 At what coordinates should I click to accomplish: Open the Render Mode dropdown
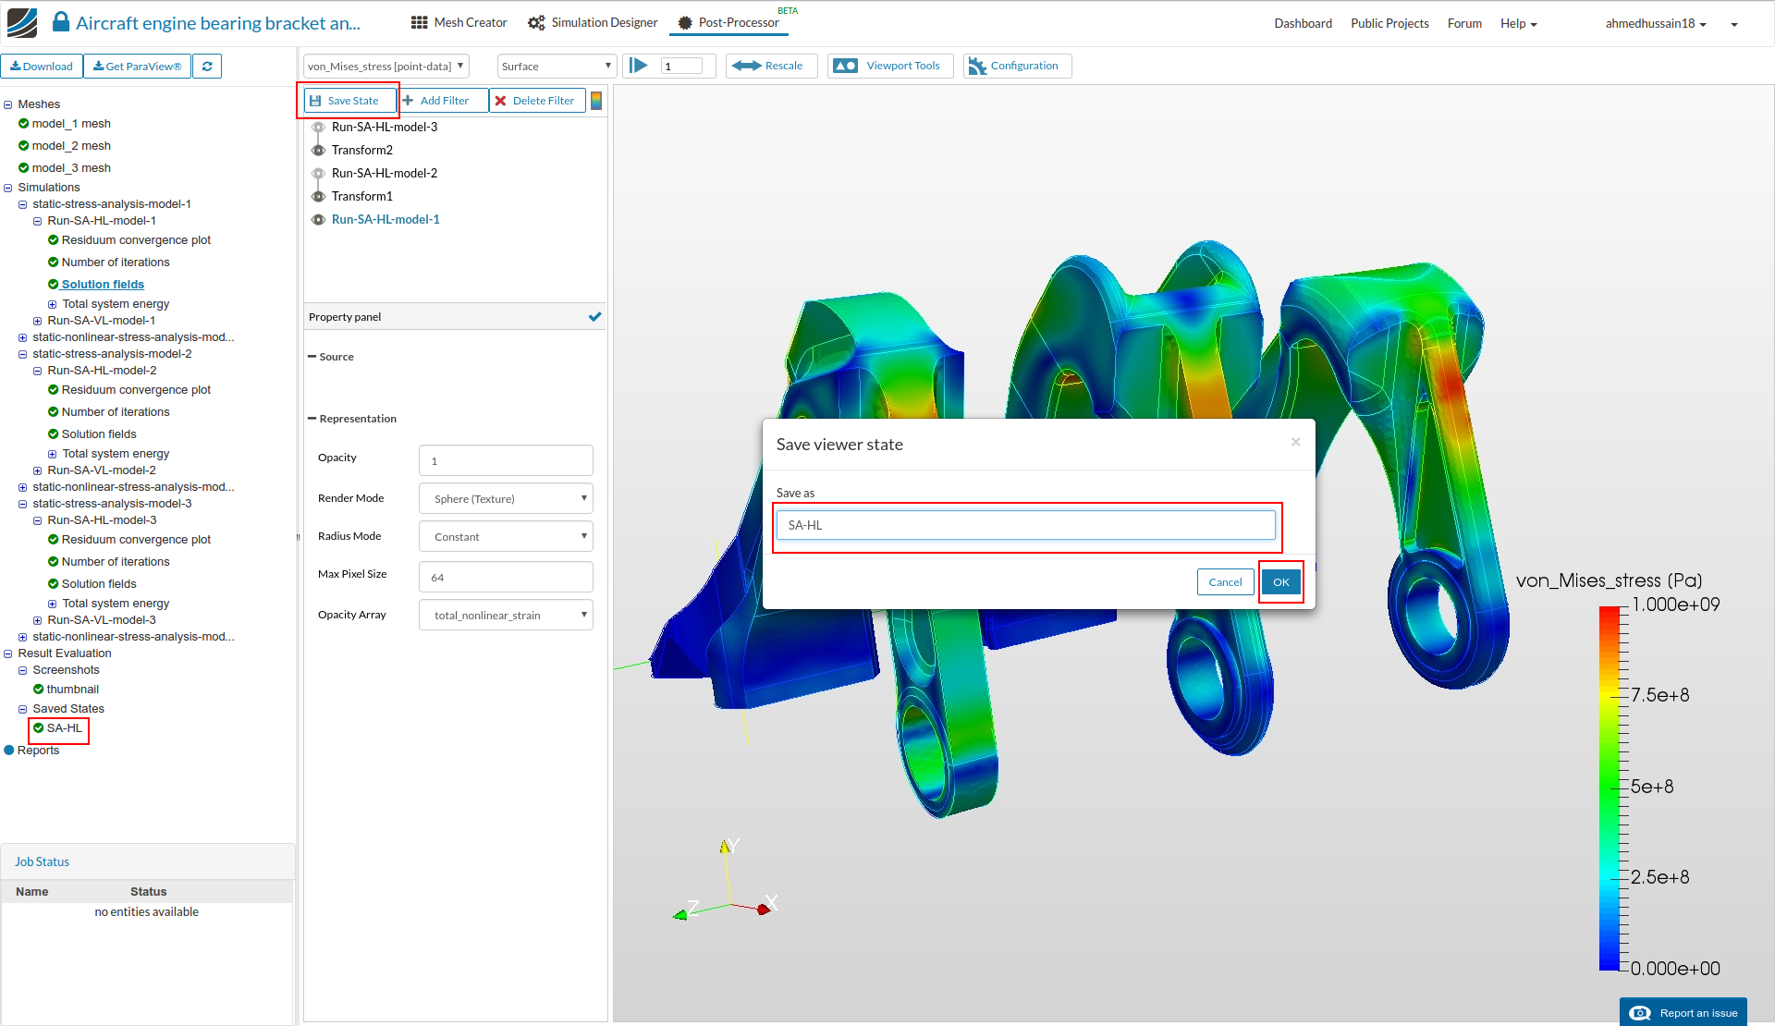[x=506, y=499]
